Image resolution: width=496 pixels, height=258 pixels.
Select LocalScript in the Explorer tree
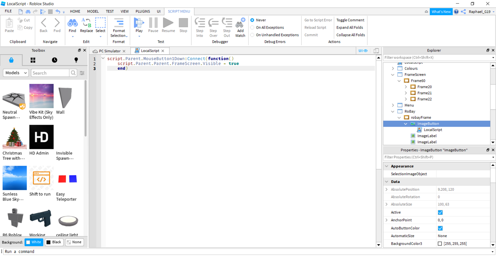point(433,130)
